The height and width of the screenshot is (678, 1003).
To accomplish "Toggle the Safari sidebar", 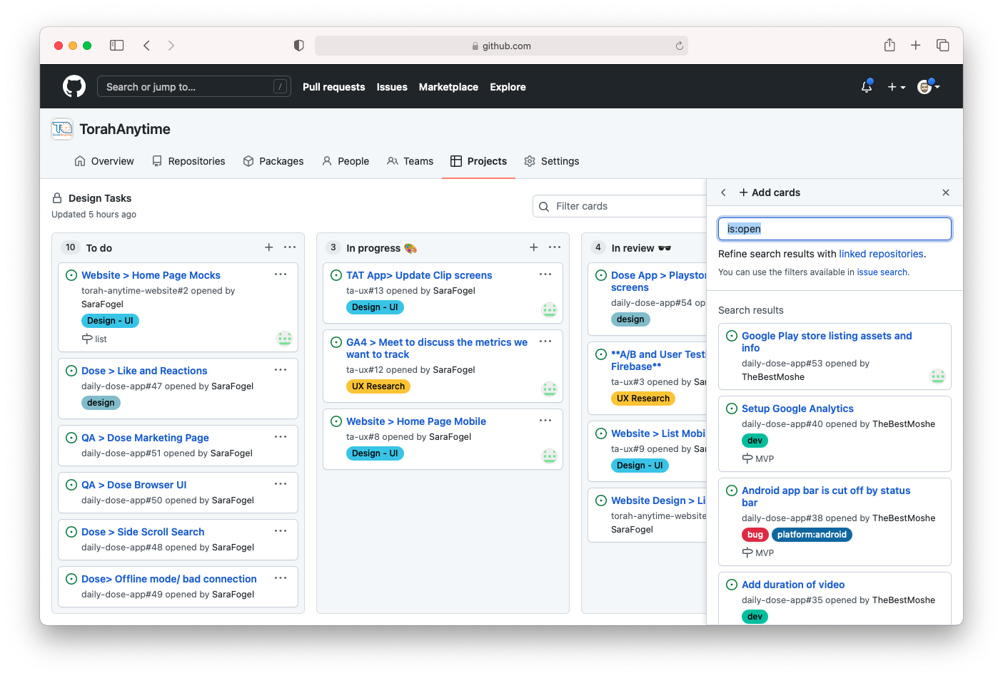I will [x=117, y=46].
